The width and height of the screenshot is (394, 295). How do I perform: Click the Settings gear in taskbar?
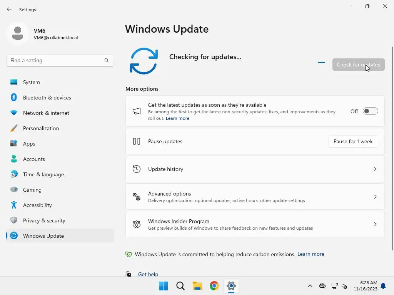tap(231, 286)
